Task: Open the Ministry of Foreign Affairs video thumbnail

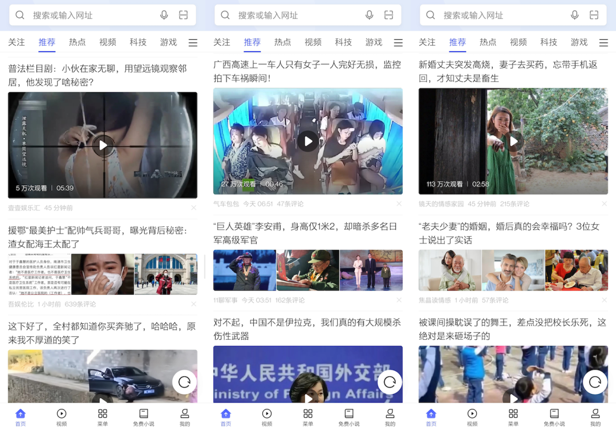Action: pyautogui.click(x=308, y=375)
